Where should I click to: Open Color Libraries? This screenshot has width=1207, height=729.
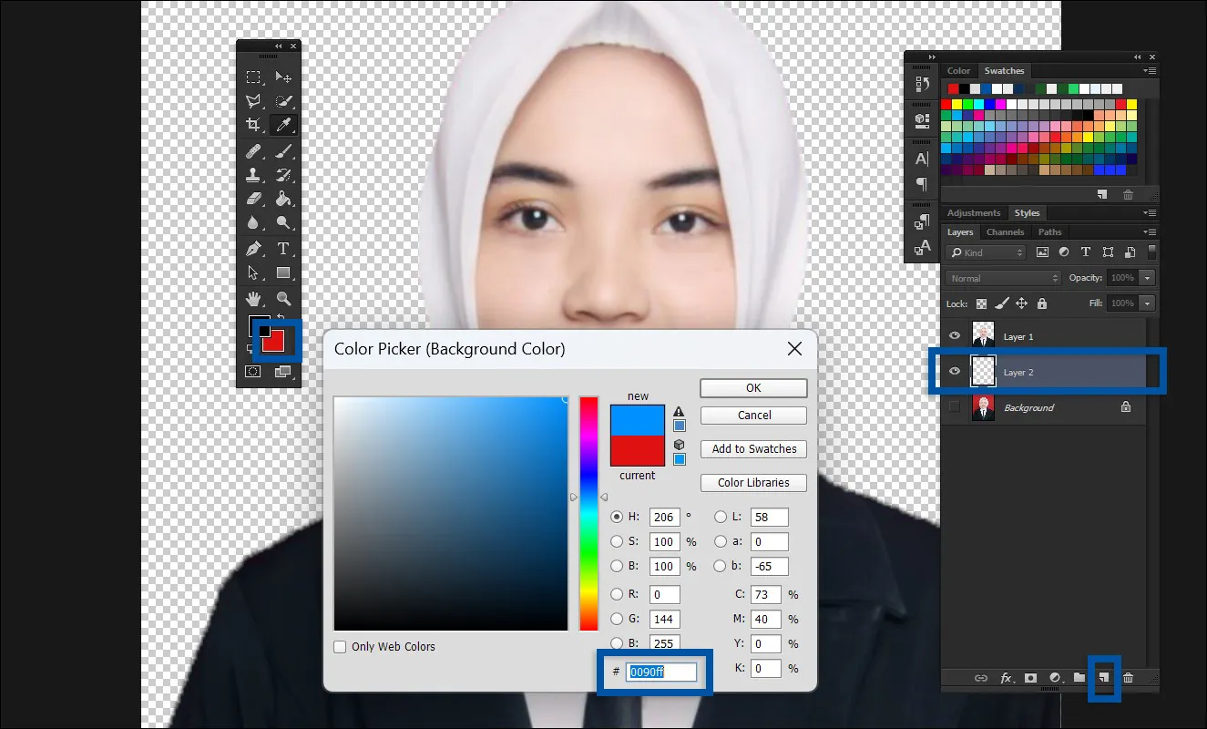coord(753,482)
